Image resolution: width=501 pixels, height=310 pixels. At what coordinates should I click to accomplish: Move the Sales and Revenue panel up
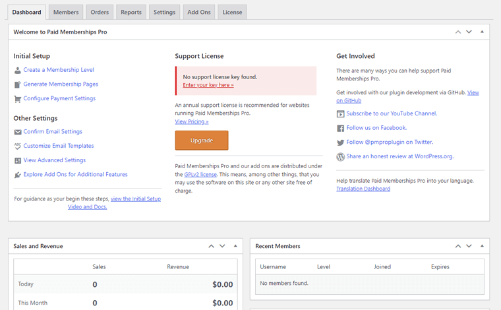pos(211,246)
